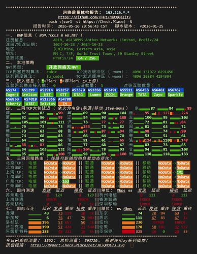The width and height of the screenshot is (197, 254).
Task: Click the fq_codel queue algorithm value
Action: coord(55,76)
